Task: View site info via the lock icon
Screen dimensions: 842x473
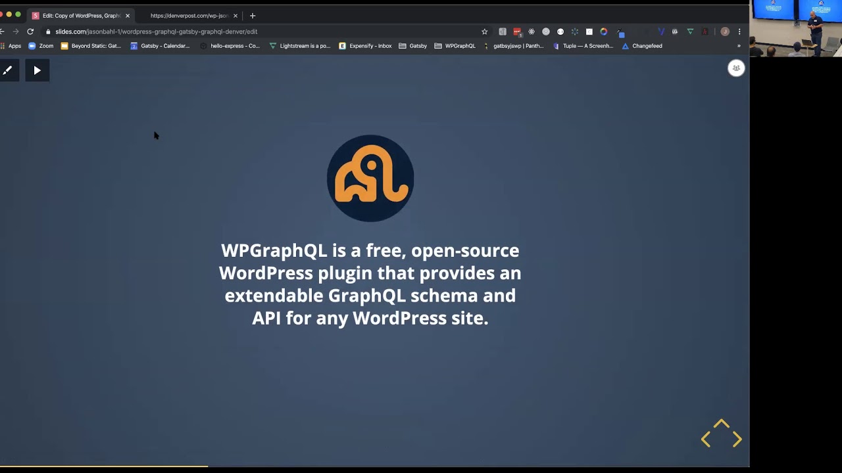Action: click(x=48, y=32)
